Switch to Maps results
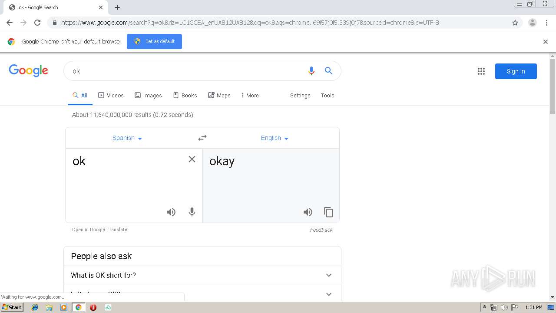The image size is (556, 313). [x=219, y=96]
